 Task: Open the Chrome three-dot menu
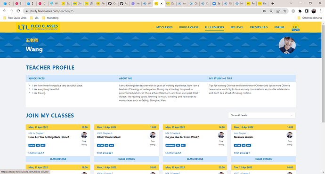pos(320,11)
